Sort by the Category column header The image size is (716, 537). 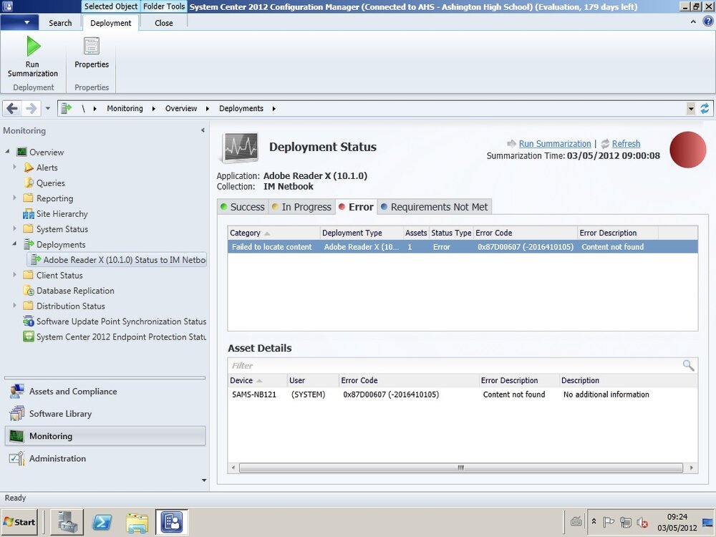(x=274, y=233)
